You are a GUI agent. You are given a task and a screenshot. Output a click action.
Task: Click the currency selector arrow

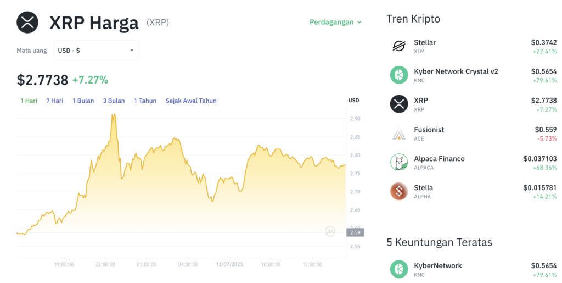pos(132,50)
